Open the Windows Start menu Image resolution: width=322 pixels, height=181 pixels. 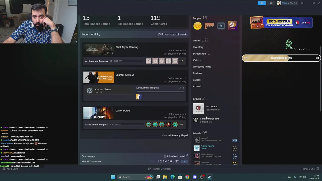[113, 177]
